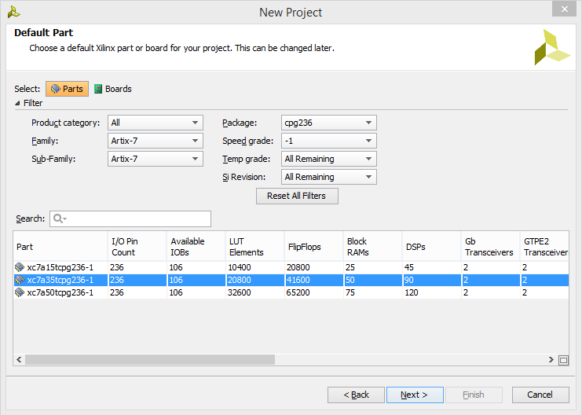Click table column chooser icon at bottom-right corner
582x415 pixels.
[x=563, y=360]
